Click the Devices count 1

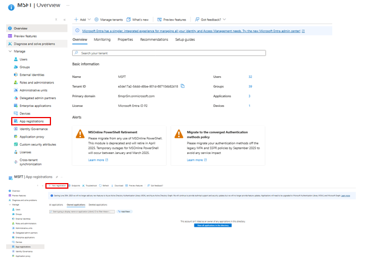coord(249,106)
